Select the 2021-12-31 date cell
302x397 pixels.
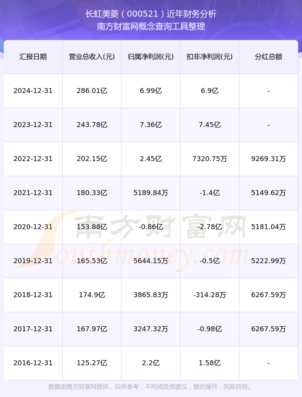point(33,193)
